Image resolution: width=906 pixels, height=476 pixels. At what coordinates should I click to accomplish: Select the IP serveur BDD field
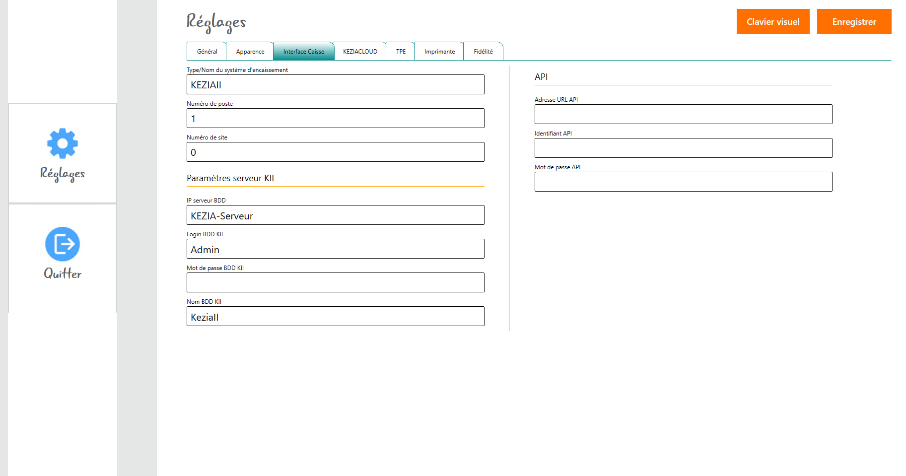pyautogui.click(x=336, y=215)
